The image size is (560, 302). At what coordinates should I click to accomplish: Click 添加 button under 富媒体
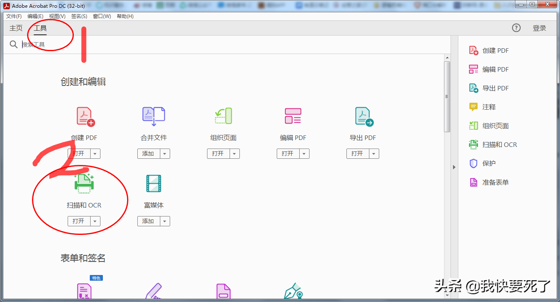tap(148, 221)
